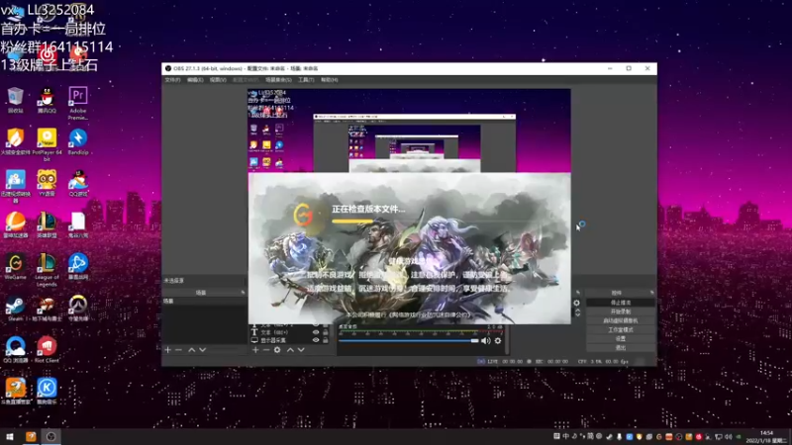Select the Huorong security shield icon
Image resolution: width=792 pixels, height=445 pixels.
coord(15,141)
